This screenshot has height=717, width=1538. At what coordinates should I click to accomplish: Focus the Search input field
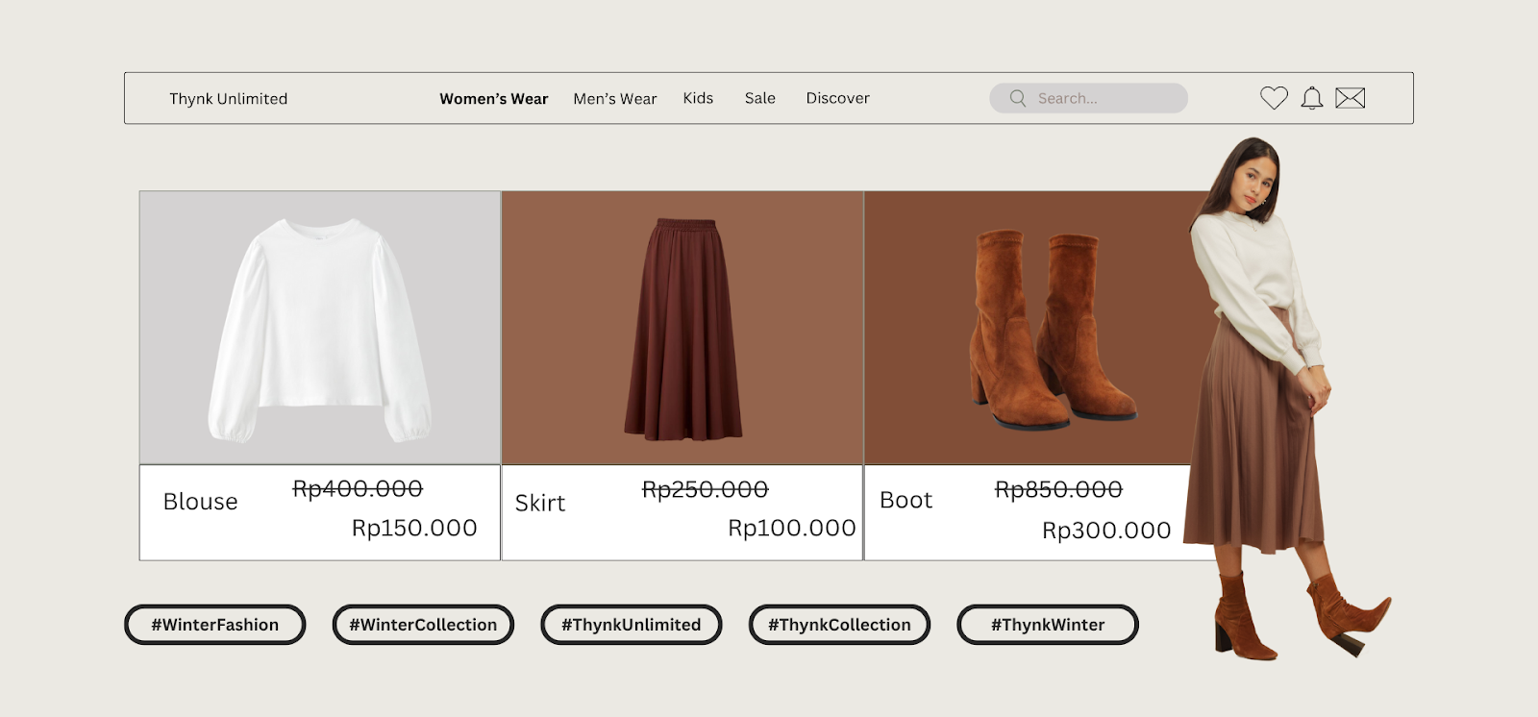tap(1105, 98)
